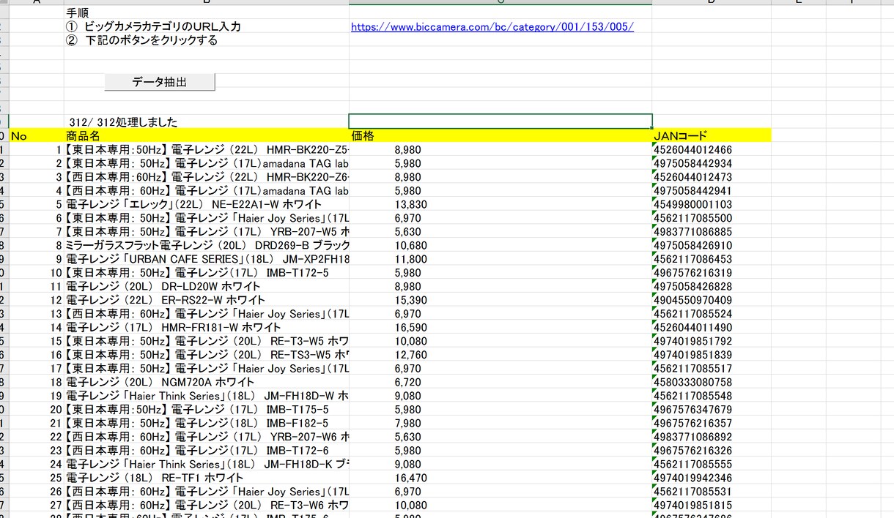Select JAN code 4974019851839
This screenshot has width=894, height=518.
[x=712, y=354]
